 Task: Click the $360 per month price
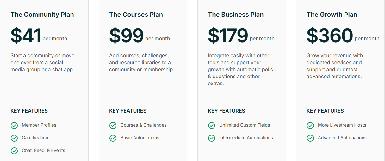(x=343, y=35)
